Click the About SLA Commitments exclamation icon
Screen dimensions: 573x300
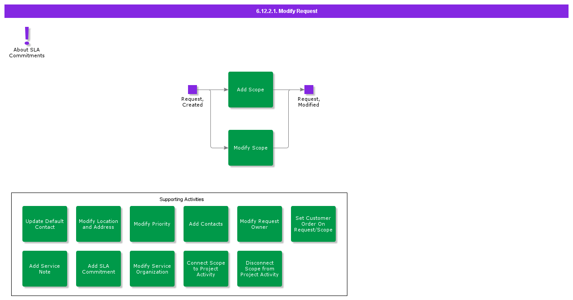[x=27, y=36]
